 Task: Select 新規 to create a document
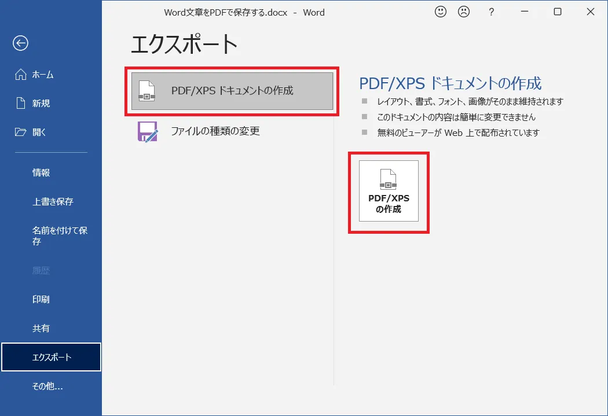click(51, 103)
